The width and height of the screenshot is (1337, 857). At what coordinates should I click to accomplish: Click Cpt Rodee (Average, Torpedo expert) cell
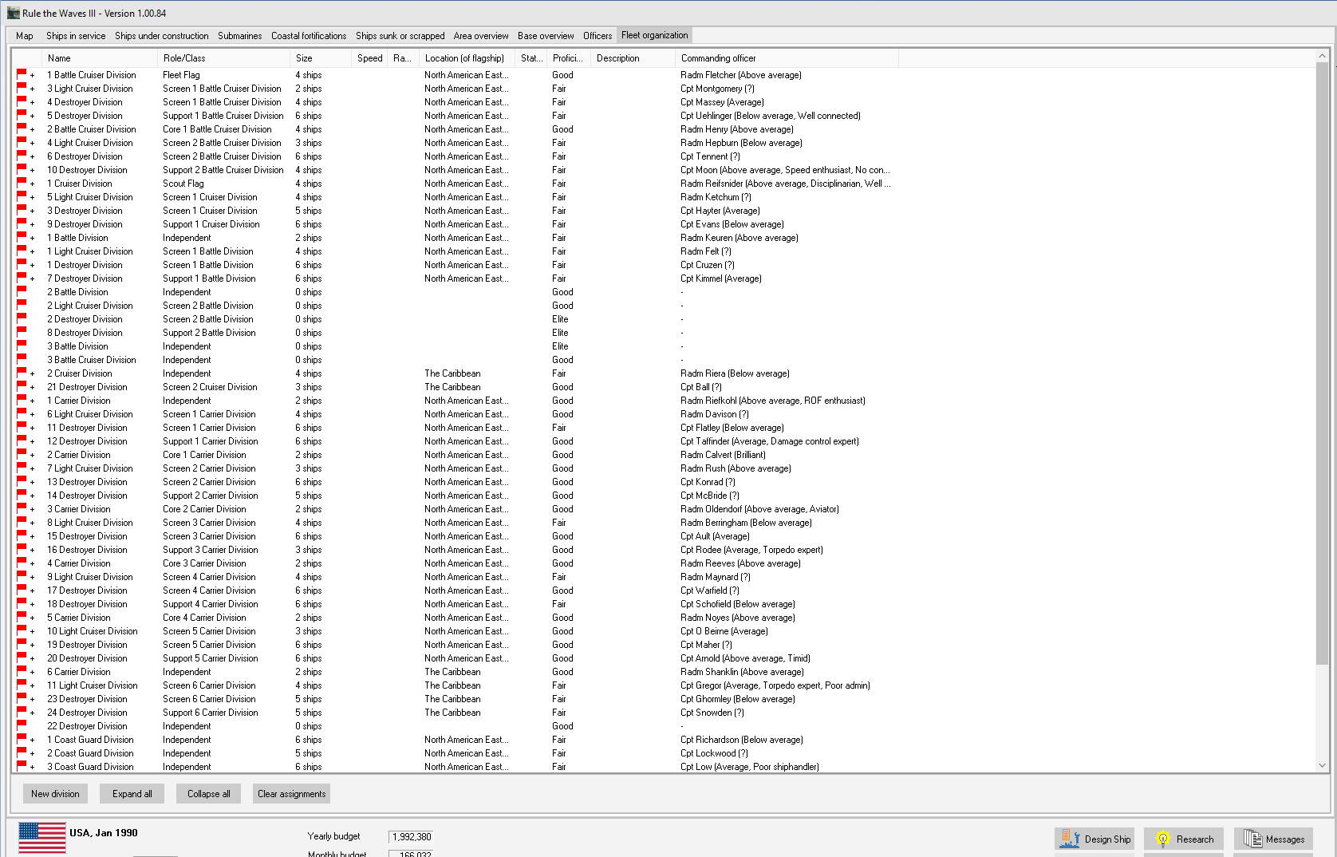[751, 549]
